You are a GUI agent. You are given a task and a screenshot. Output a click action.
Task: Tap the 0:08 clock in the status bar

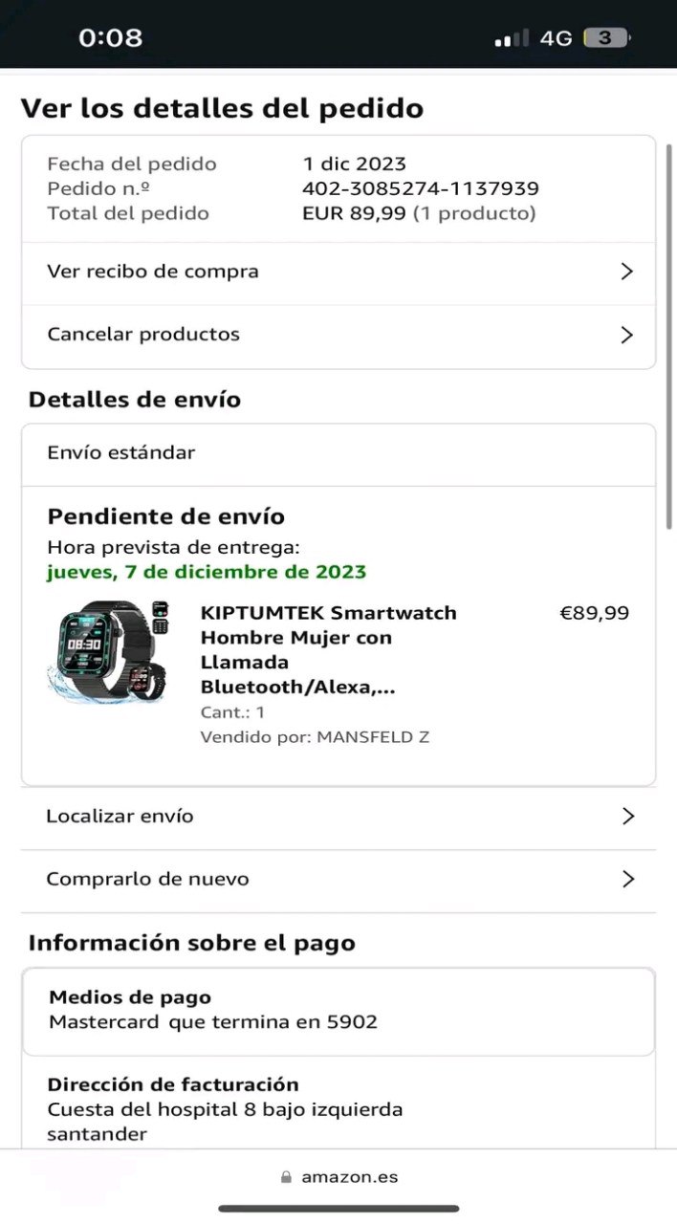pyautogui.click(x=110, y=38)
